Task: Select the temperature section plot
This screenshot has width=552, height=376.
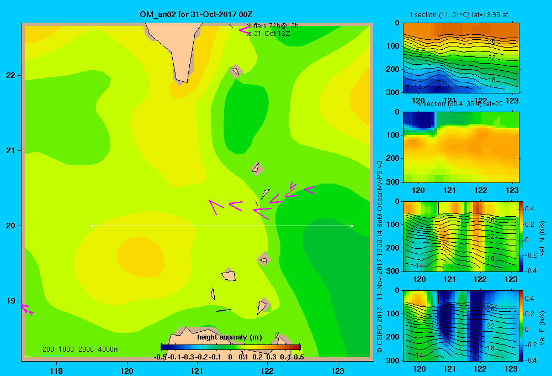Action: point(461,58)
